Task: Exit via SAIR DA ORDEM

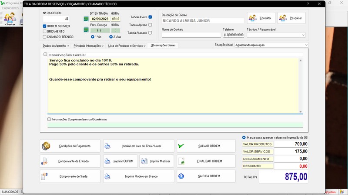Action: [206, 176]
